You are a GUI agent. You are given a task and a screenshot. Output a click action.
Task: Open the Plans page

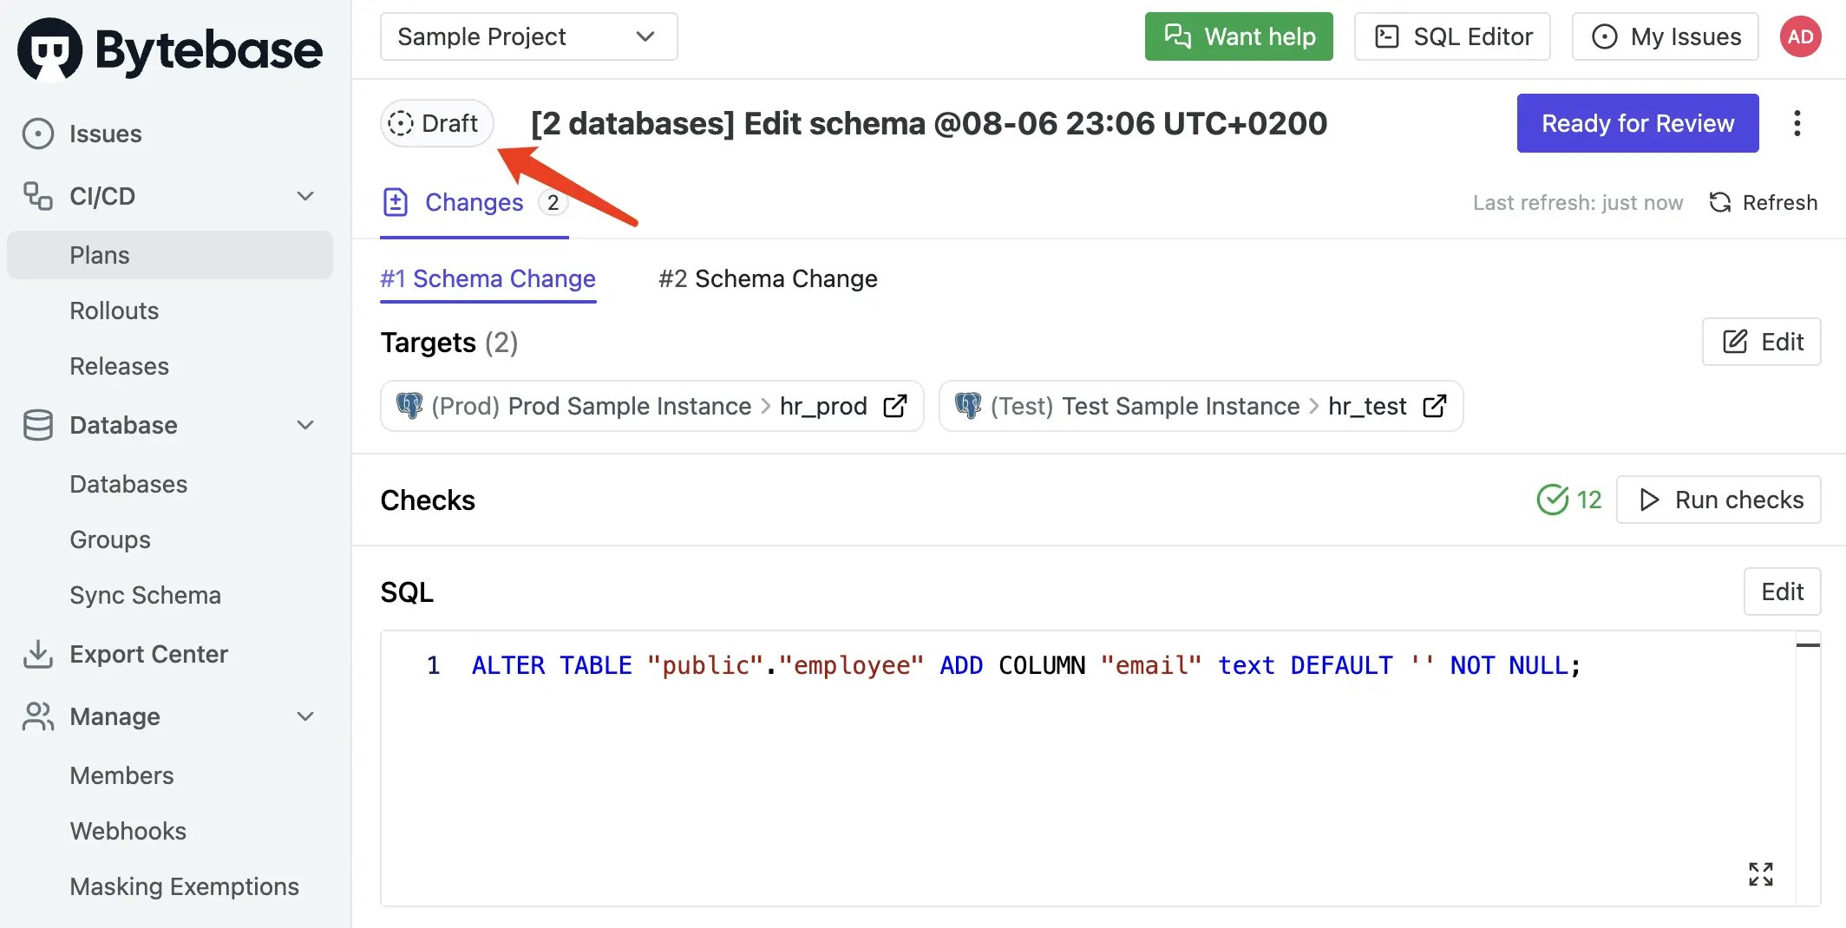[x=170, y=255]
